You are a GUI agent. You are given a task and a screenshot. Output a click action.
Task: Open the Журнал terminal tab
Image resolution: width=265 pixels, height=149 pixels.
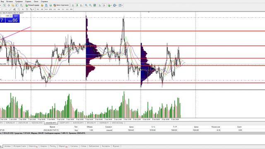116,146
